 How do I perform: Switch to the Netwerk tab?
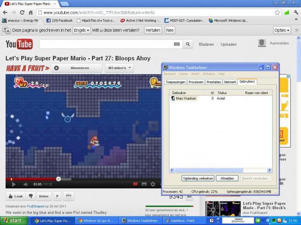pos(230,82)
